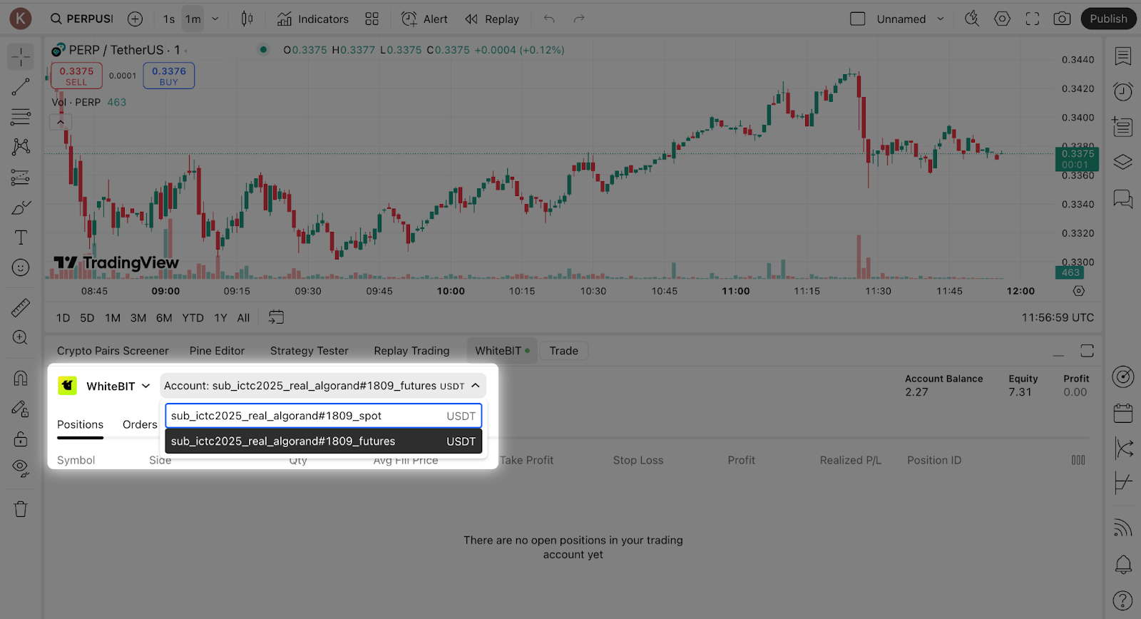Toggle lock all drawing tools
The width and height of the screenshot is (1141, 619).
point(21,439)
